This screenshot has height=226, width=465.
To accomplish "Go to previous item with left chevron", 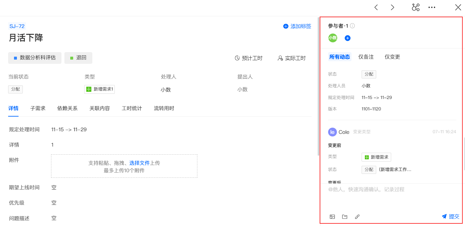I will pos(376,7).
